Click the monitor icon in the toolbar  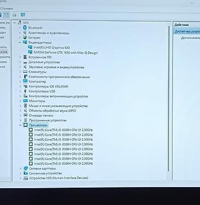click(x=23, y=15)
